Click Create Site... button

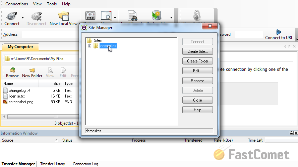[x=197, y=51]
